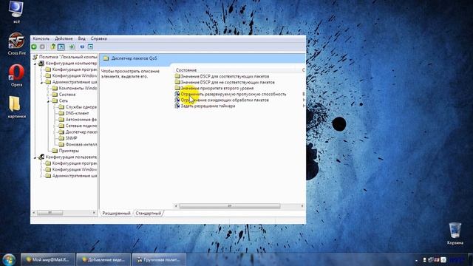The image size is (473, 266).
Task: Select Ограничение ожидающих обработки пакетов policy
Action: pyautogui.click(x=225, y=100)
